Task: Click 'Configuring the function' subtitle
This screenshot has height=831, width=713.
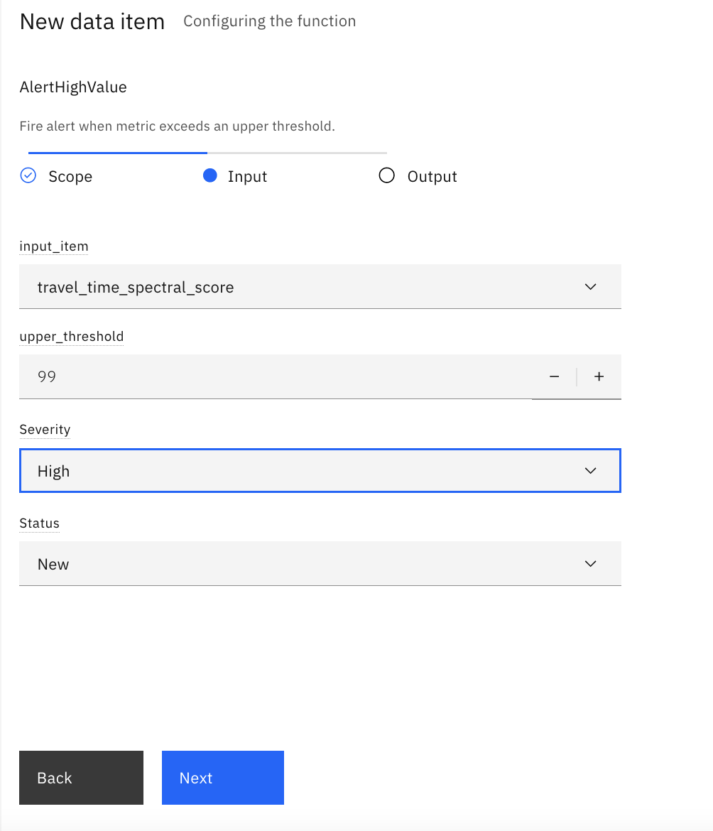Action: pos(270,21)
